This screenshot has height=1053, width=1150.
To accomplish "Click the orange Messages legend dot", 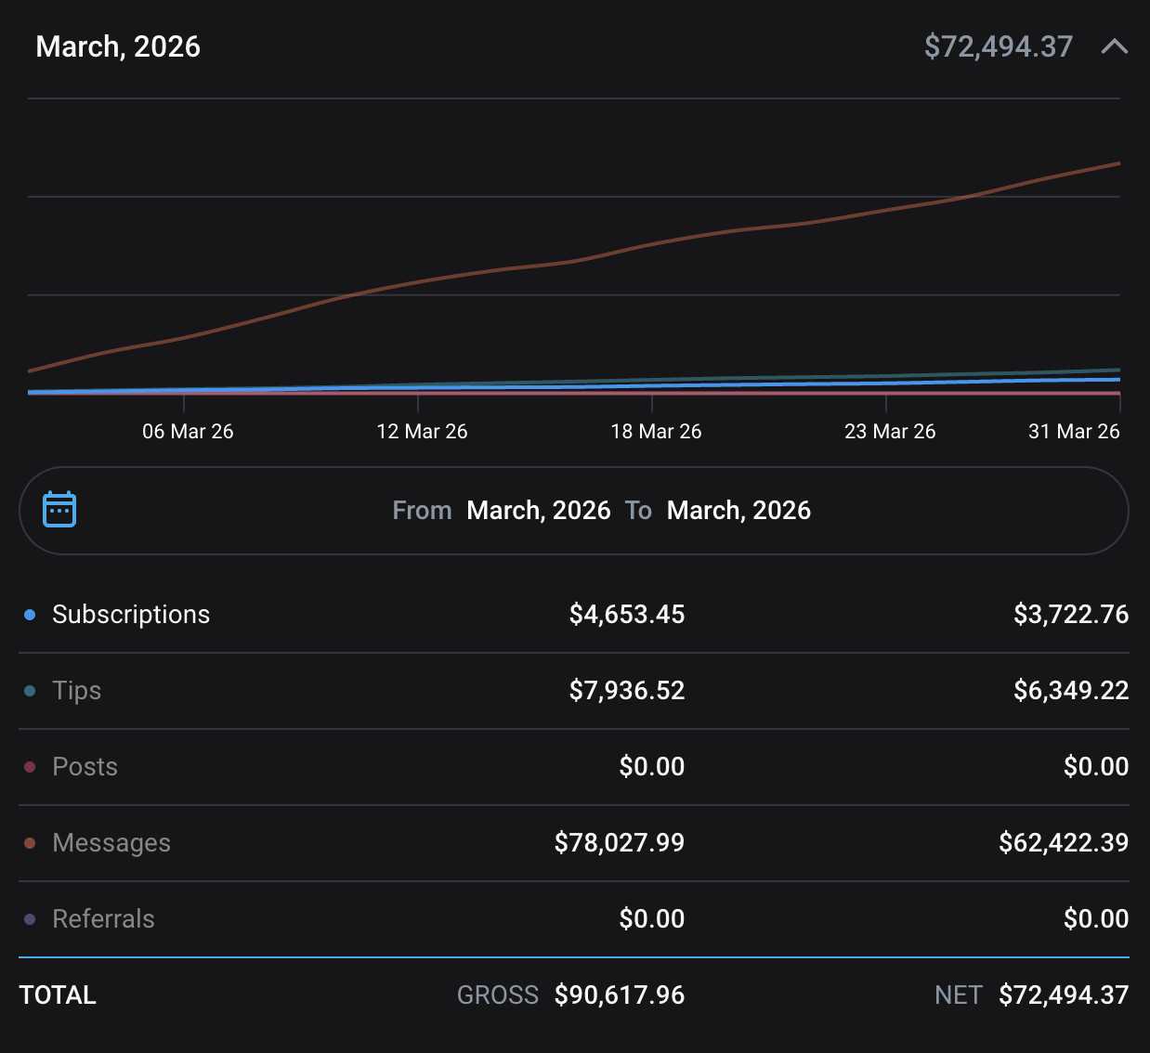I will [30, 843].
